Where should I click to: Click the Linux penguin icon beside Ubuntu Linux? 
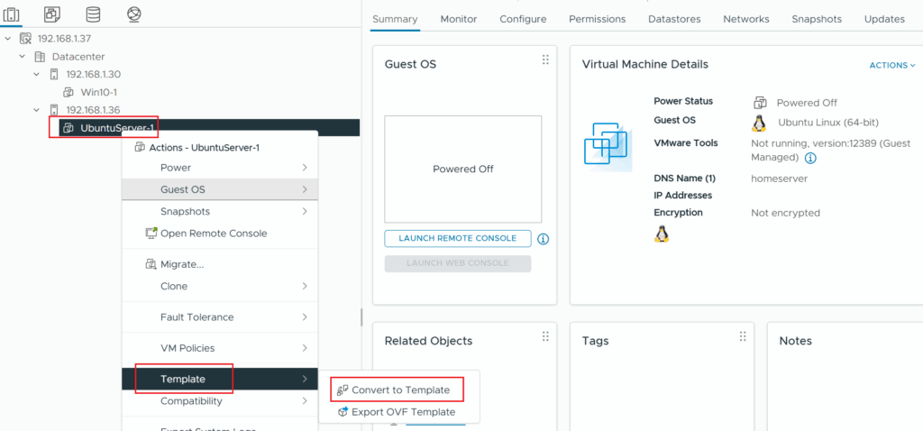[x=759, y=123]
